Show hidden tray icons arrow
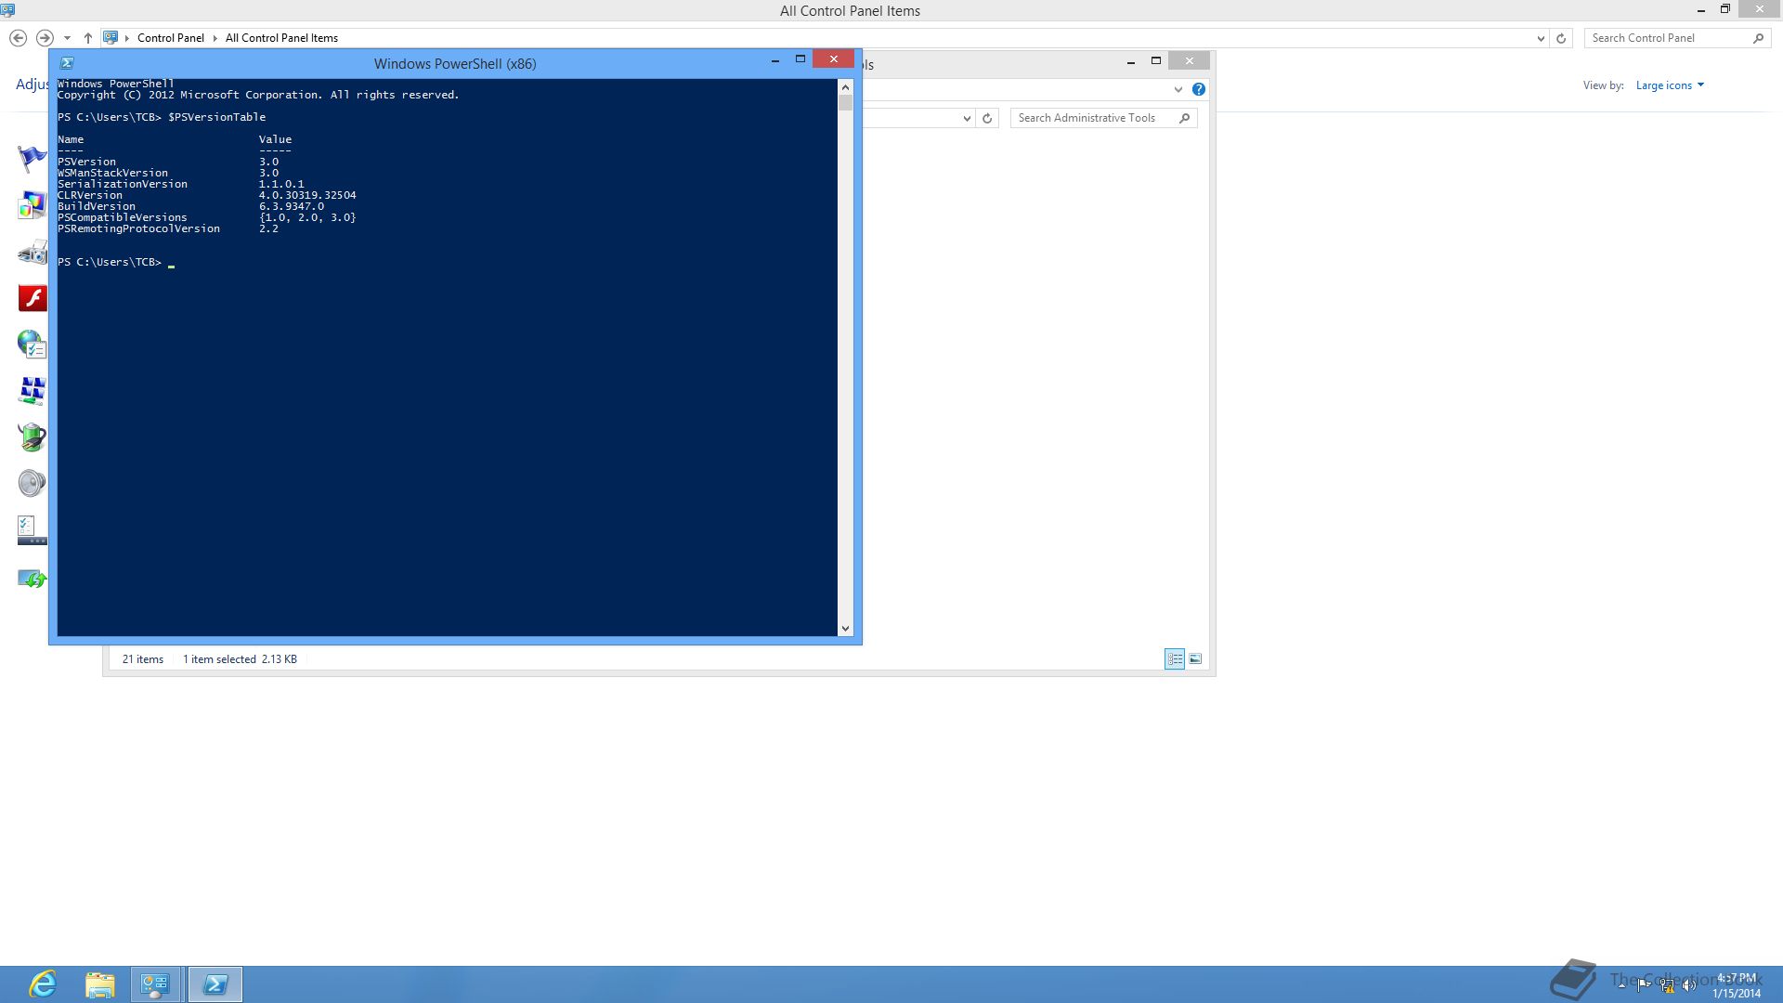1783x1003 pixels. point(1621,984)
